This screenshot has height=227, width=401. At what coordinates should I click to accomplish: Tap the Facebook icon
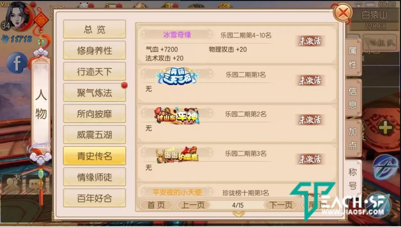(x=17, y=63)
